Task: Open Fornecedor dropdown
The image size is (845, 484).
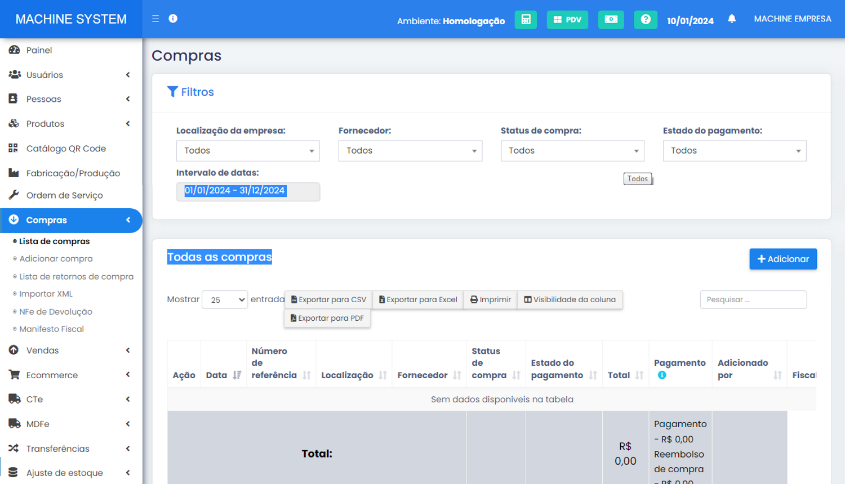Action: point(410,151)
